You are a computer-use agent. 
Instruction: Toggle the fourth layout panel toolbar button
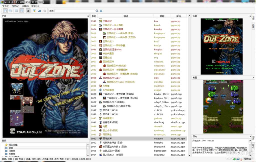(x=22, y=11)
